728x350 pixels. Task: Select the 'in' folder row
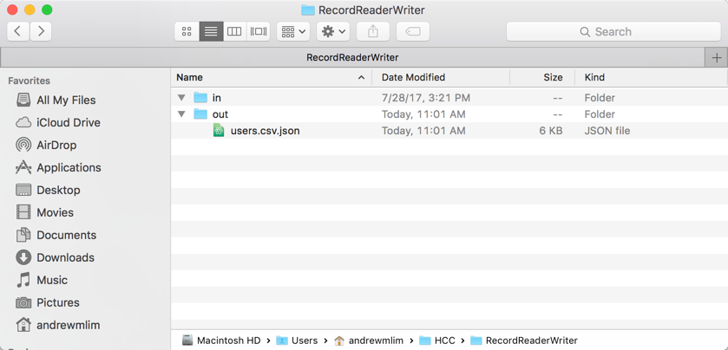449,98
